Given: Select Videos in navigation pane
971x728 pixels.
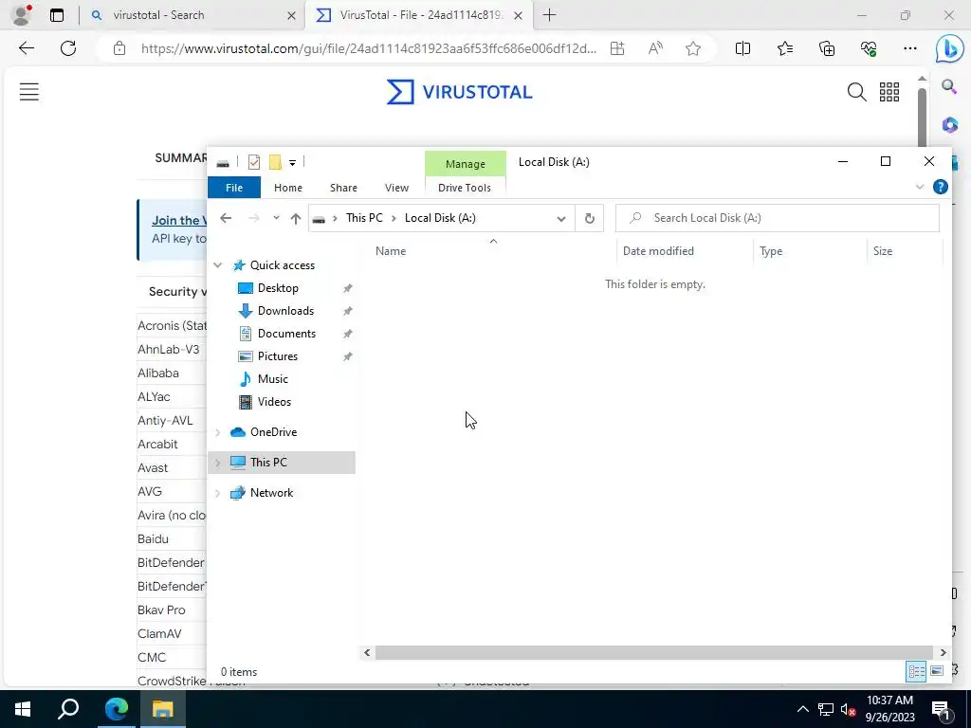Looking at the screenshot, I should (x=274, y=402).
